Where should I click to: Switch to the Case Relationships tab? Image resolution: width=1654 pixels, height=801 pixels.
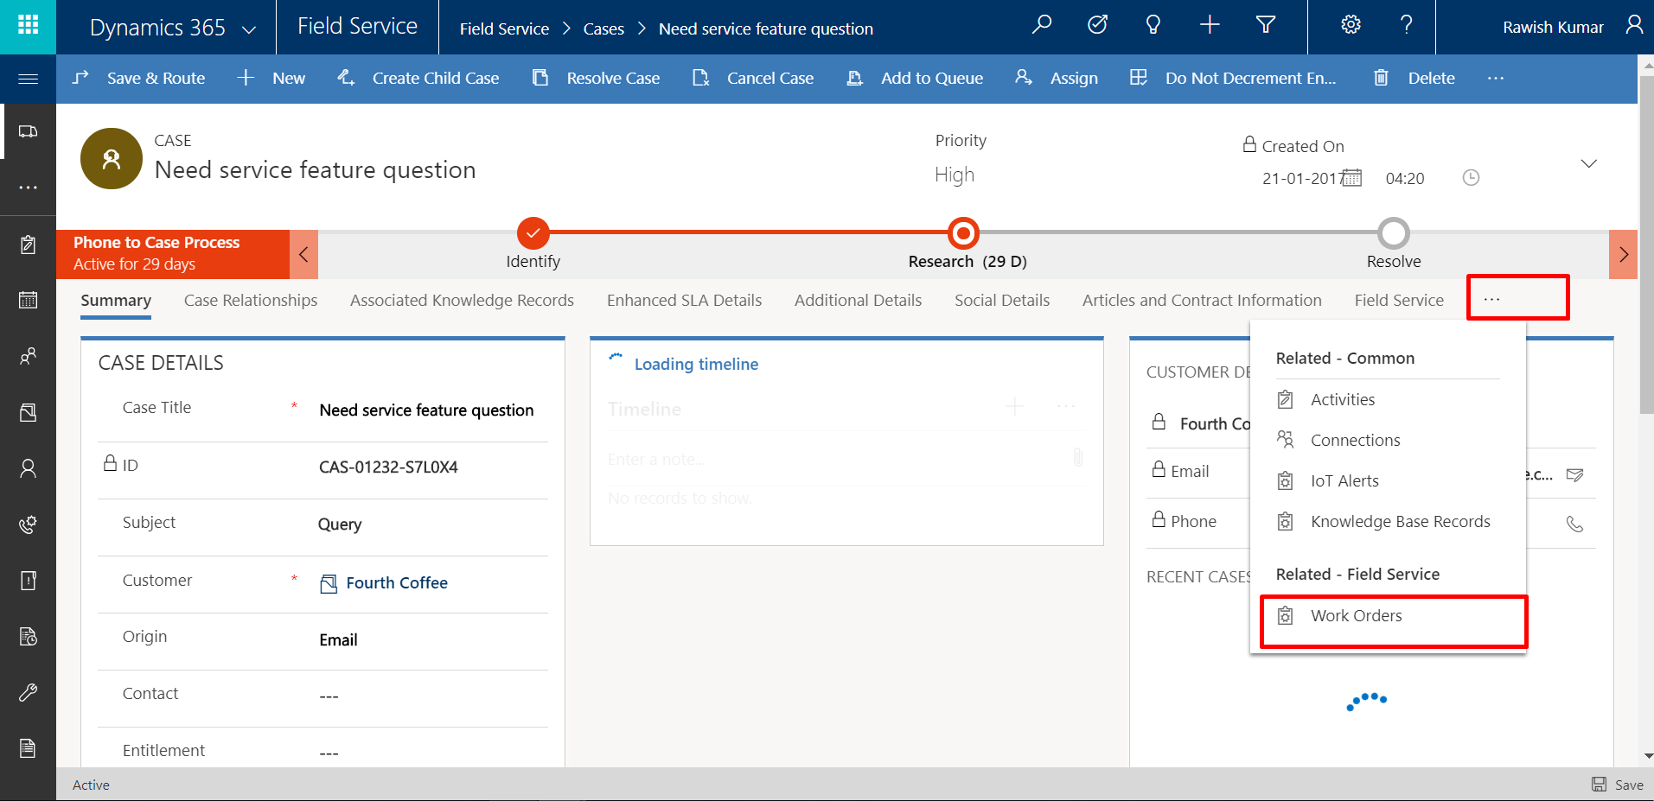251,301
